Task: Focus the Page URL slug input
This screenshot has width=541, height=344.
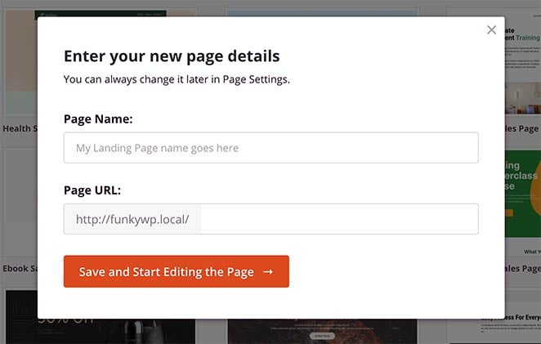Action: pyautogui.click(x=338, y=219)
